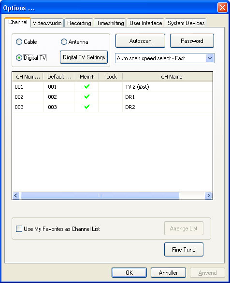Enable Use My Favorites as Channel List
Screen dimensions: 230x283
(x=19, y=229)
